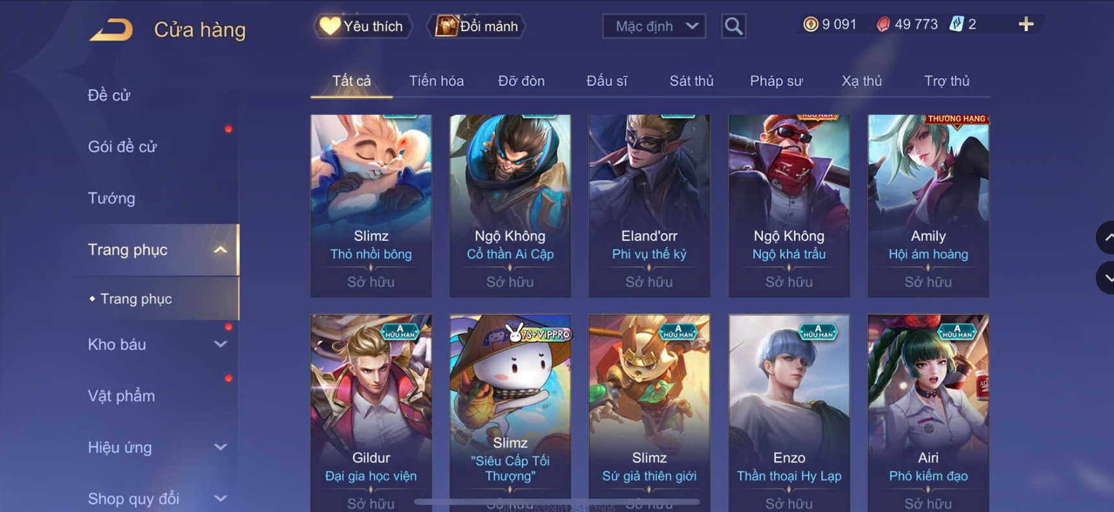Open the Đổi mảnh exchange button

475,27
